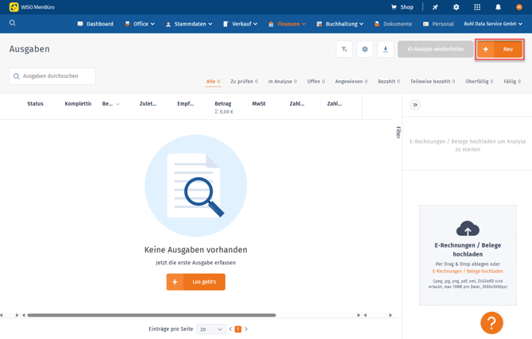Image resolution: width=532 pixels, height=339 pixels.
Task: Collapse the side panel with double-arrow button
Action: [415, 105]
